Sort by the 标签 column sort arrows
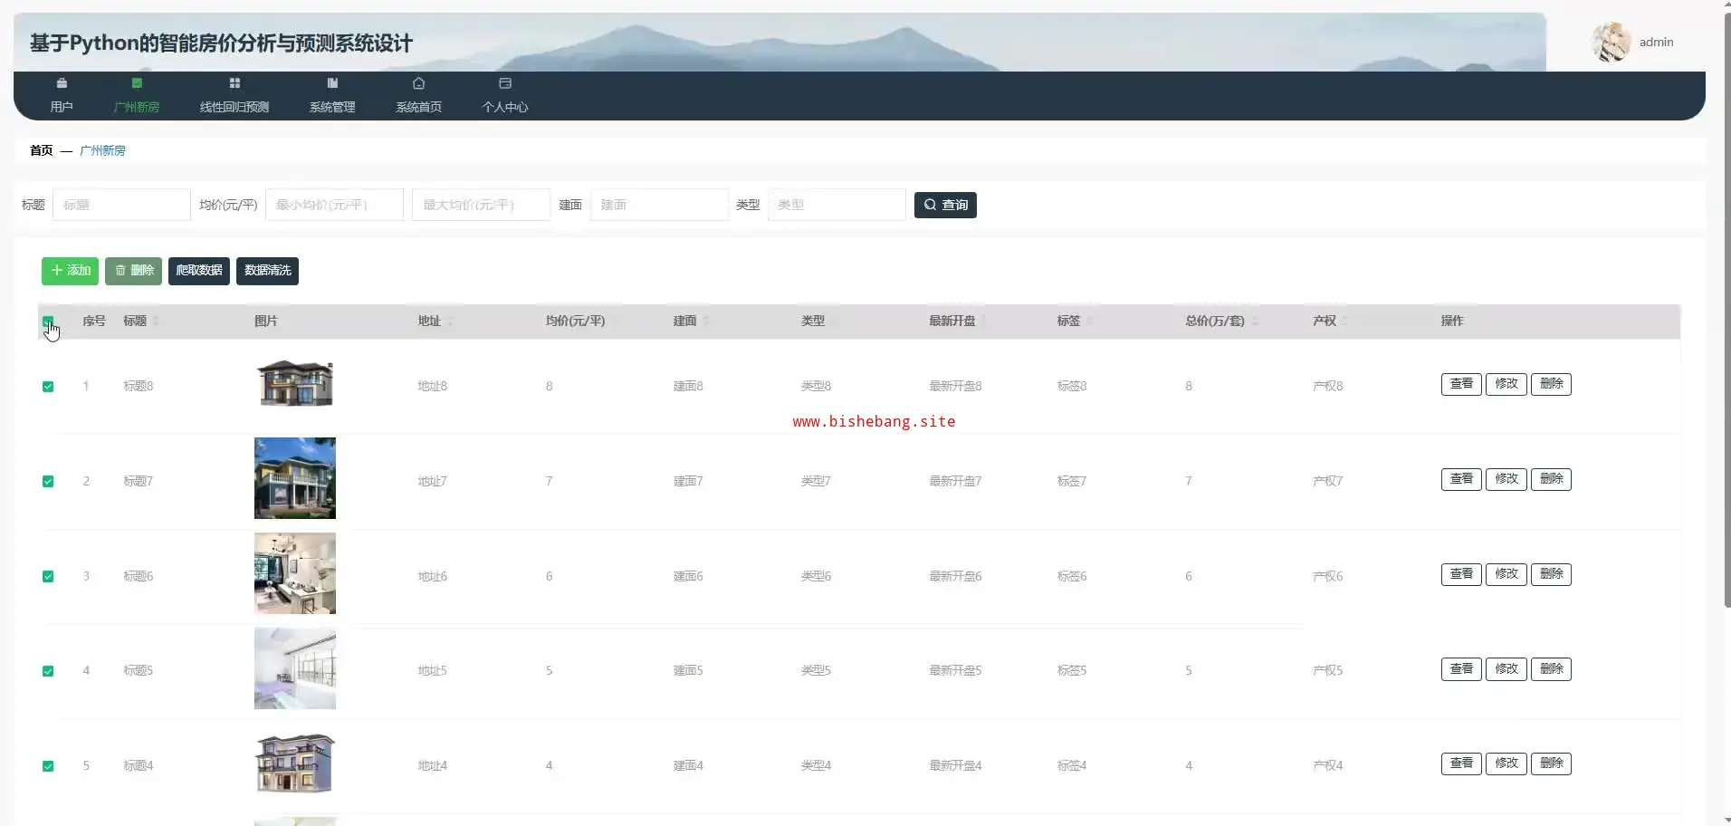The width and height of the screenshot is (1731, 826). [x=1090, y=322]
